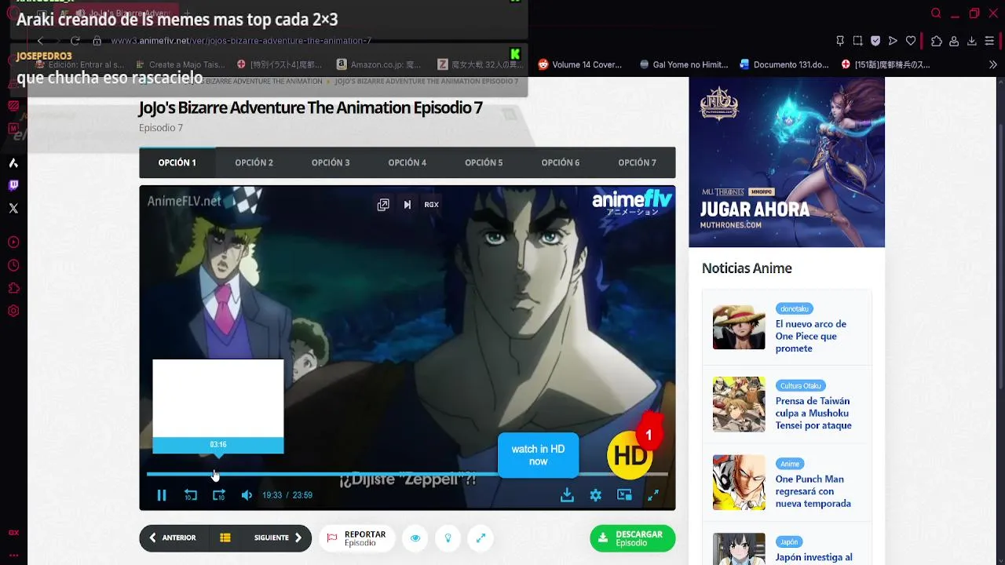Click the expand player arrows icon
The image size is (1005, 565).
point(481,538)
